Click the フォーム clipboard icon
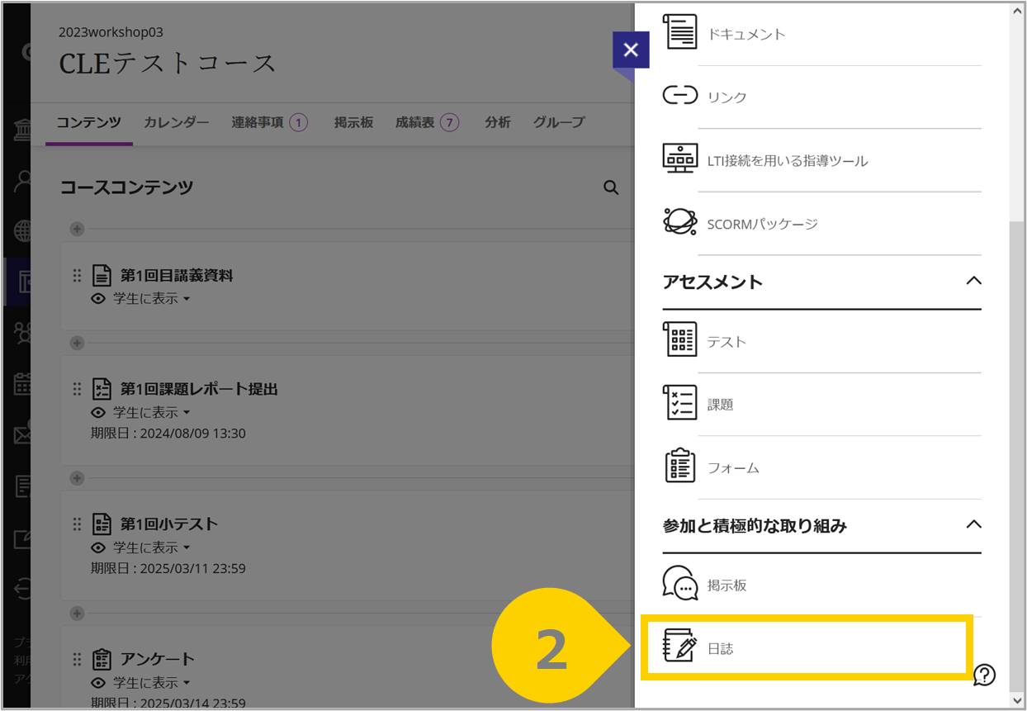The height and width of the screenshot is (711, 1027). 680,465
